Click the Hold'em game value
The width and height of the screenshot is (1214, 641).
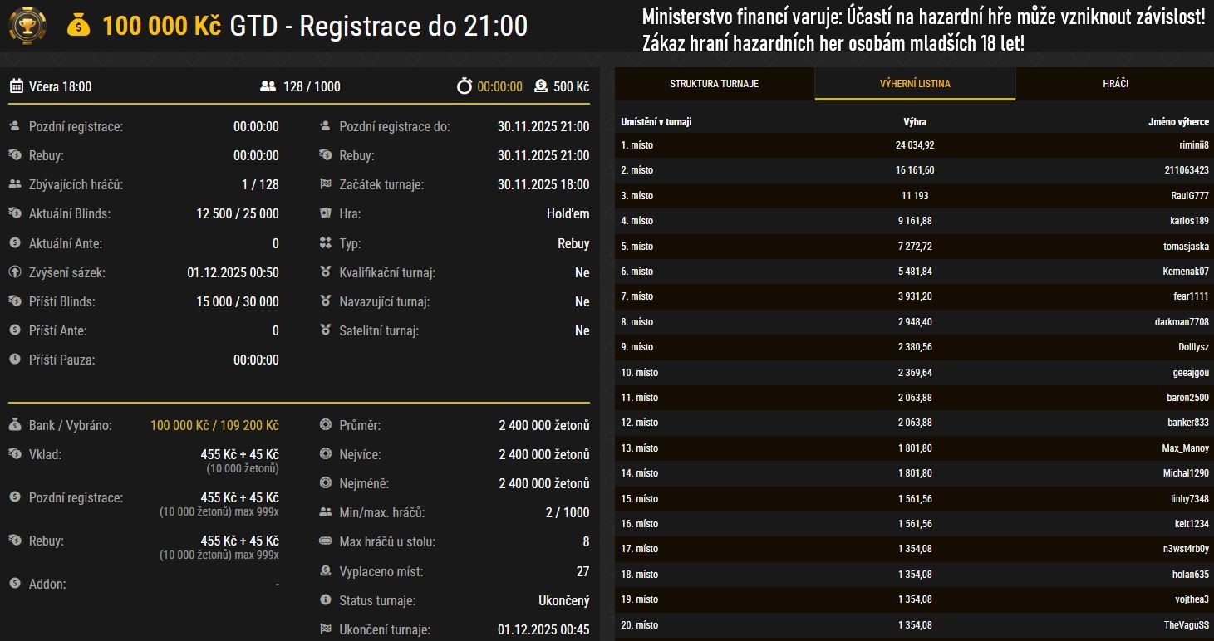(568, 213)
